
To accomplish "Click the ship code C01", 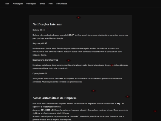I will pyautogui.click(x=43, y=110).
